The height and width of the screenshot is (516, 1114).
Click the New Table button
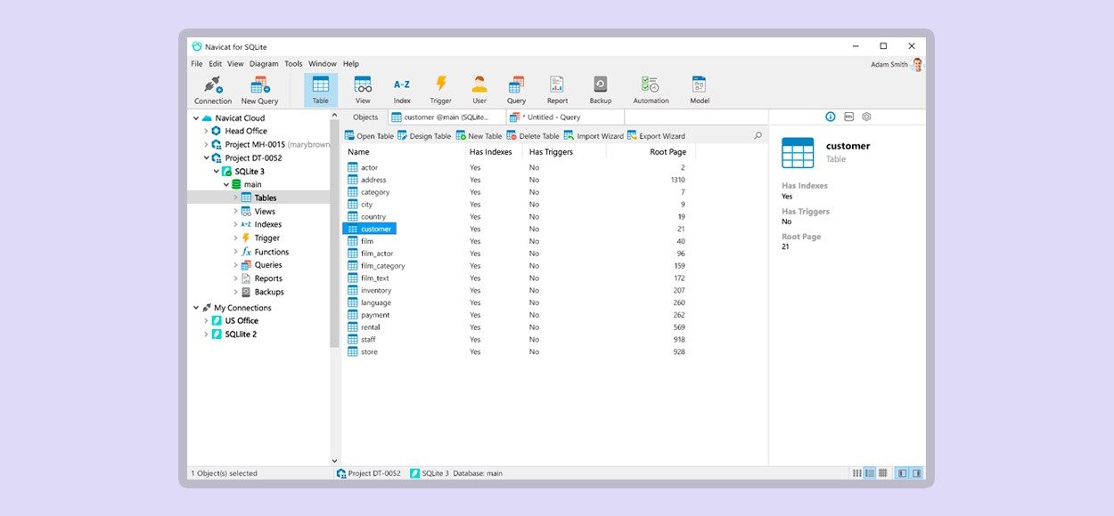(479, 136)
